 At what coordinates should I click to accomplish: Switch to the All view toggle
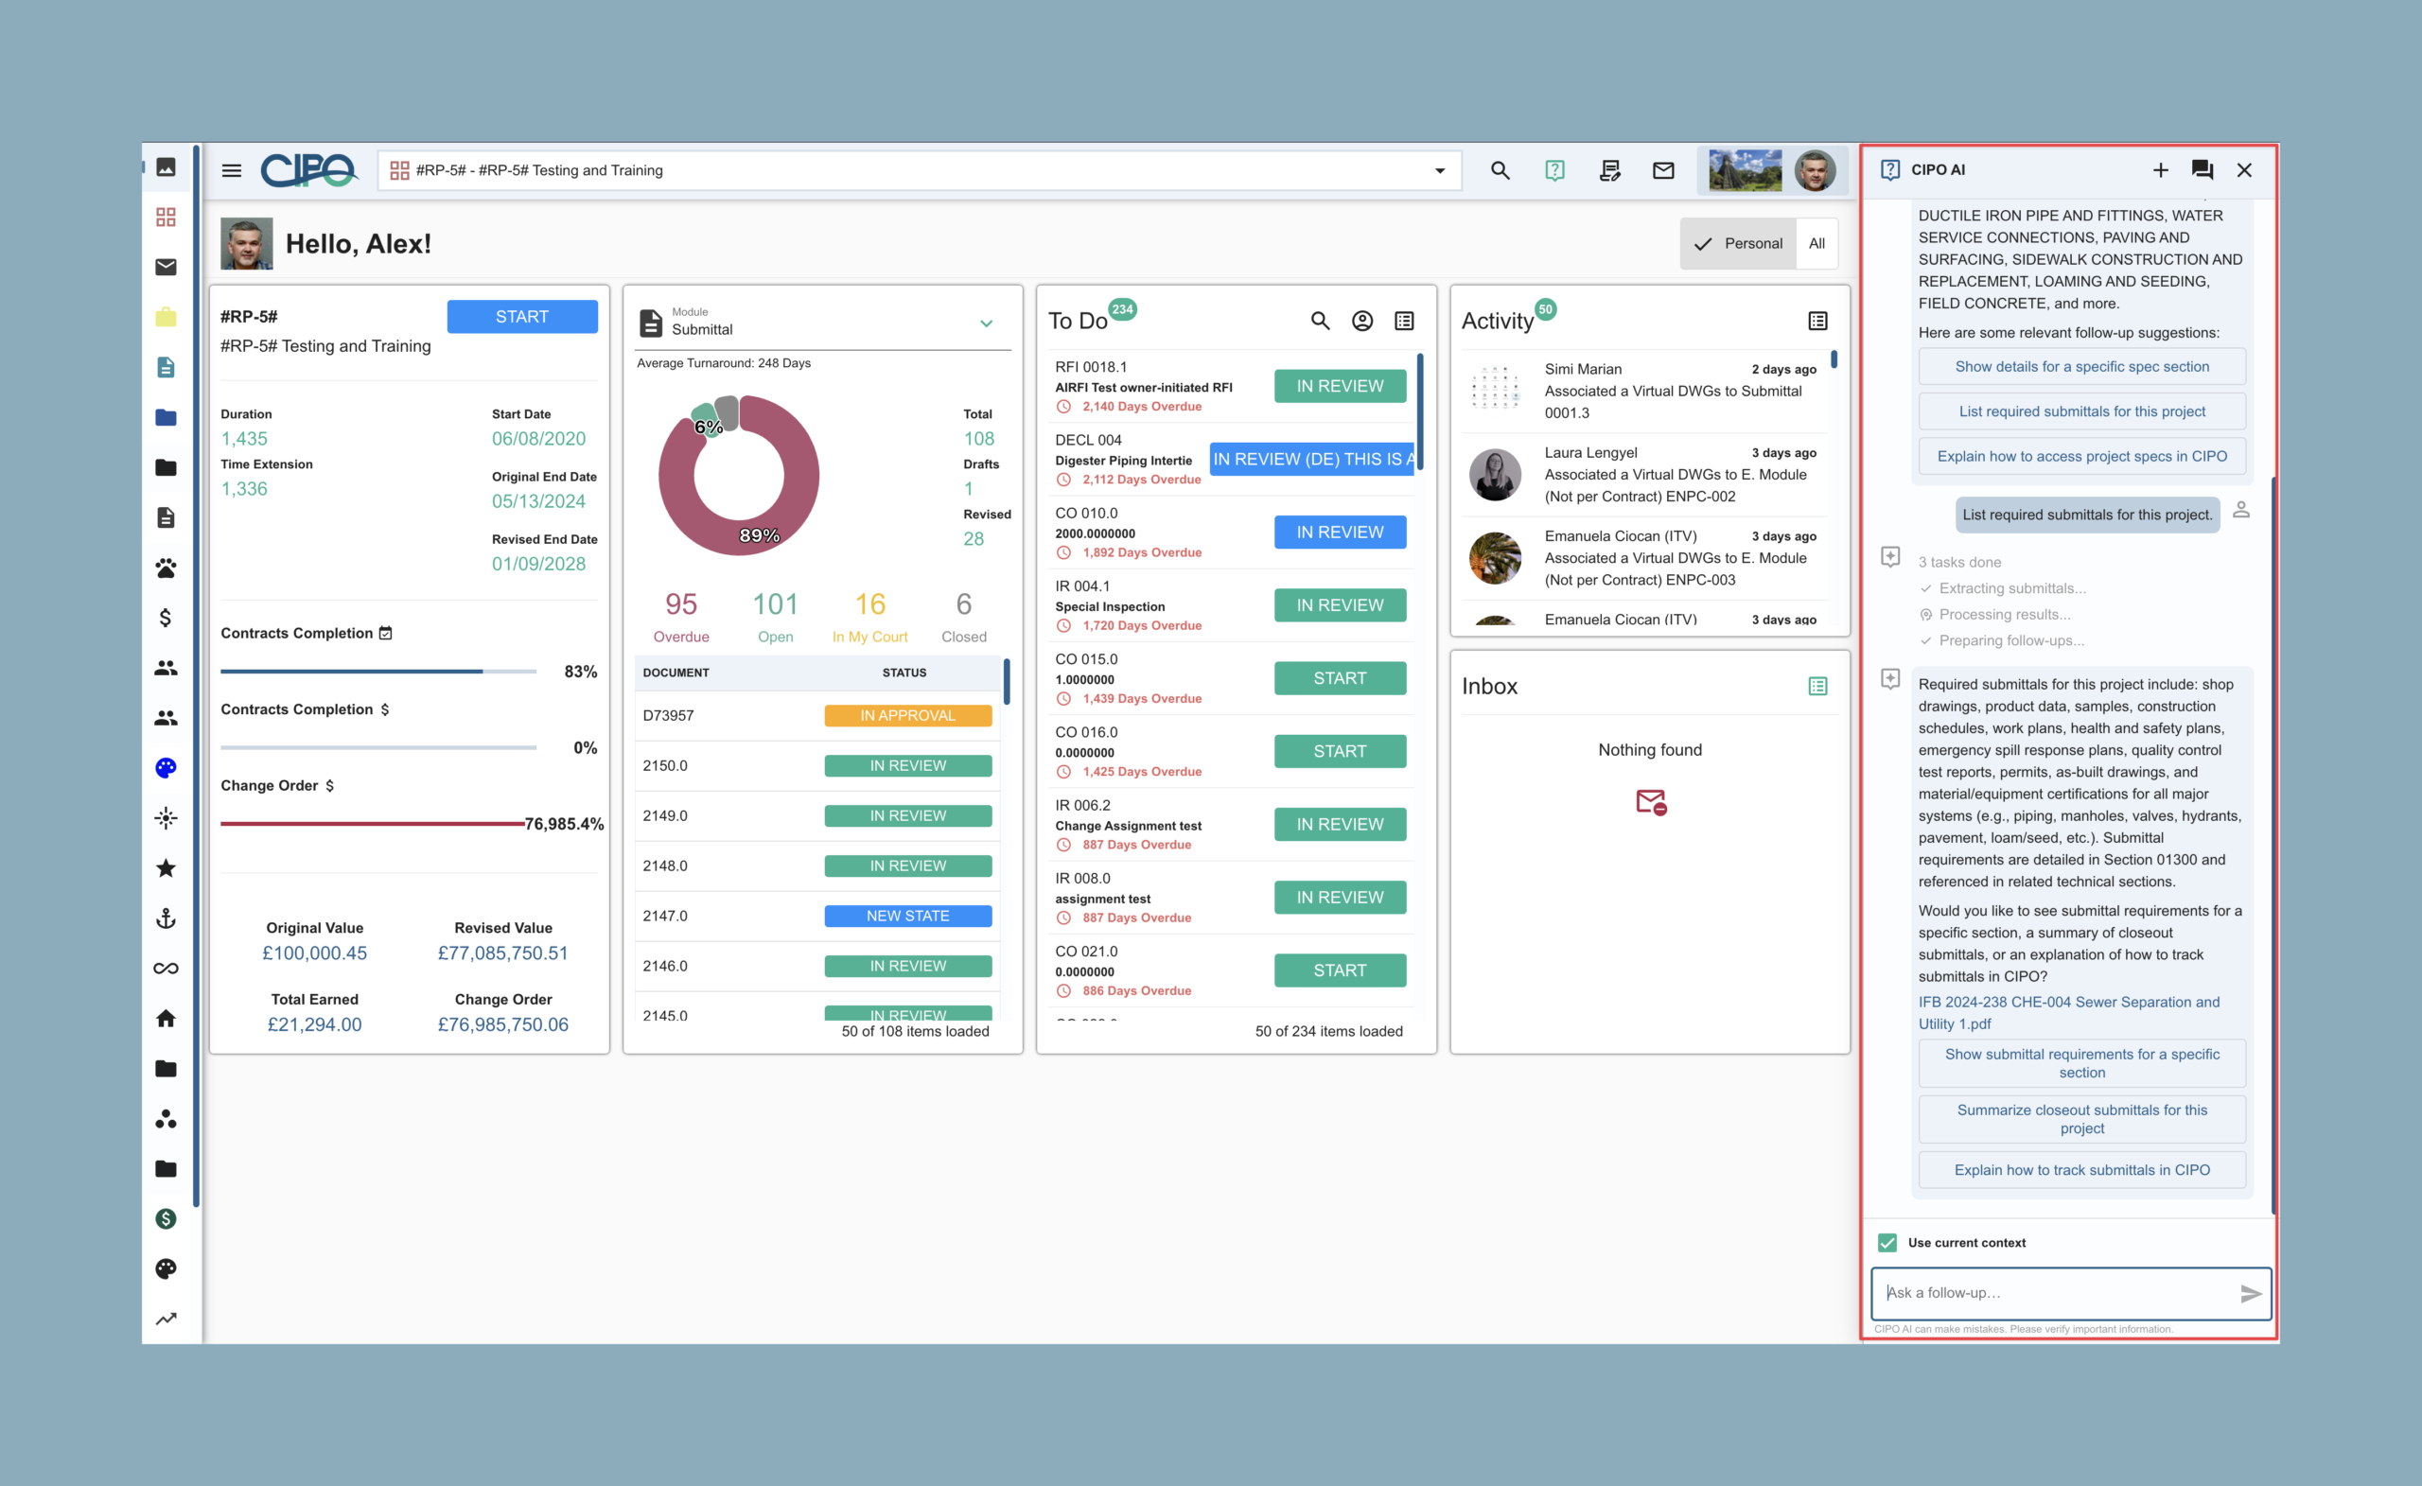(x=1816, y=243)
